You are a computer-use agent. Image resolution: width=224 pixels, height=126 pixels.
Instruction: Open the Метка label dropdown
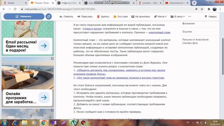[160, 16]
